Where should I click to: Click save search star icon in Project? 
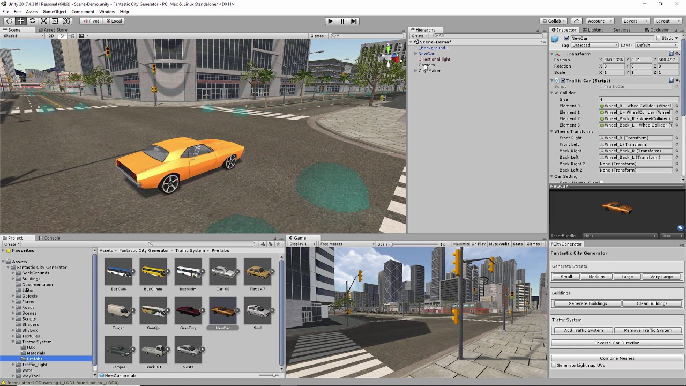click(278, 244)
